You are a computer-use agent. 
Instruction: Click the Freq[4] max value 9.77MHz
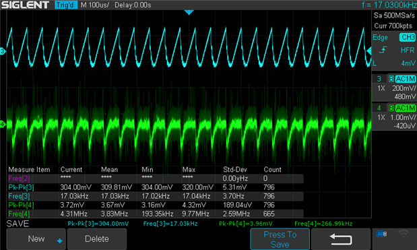coord(196,214)
